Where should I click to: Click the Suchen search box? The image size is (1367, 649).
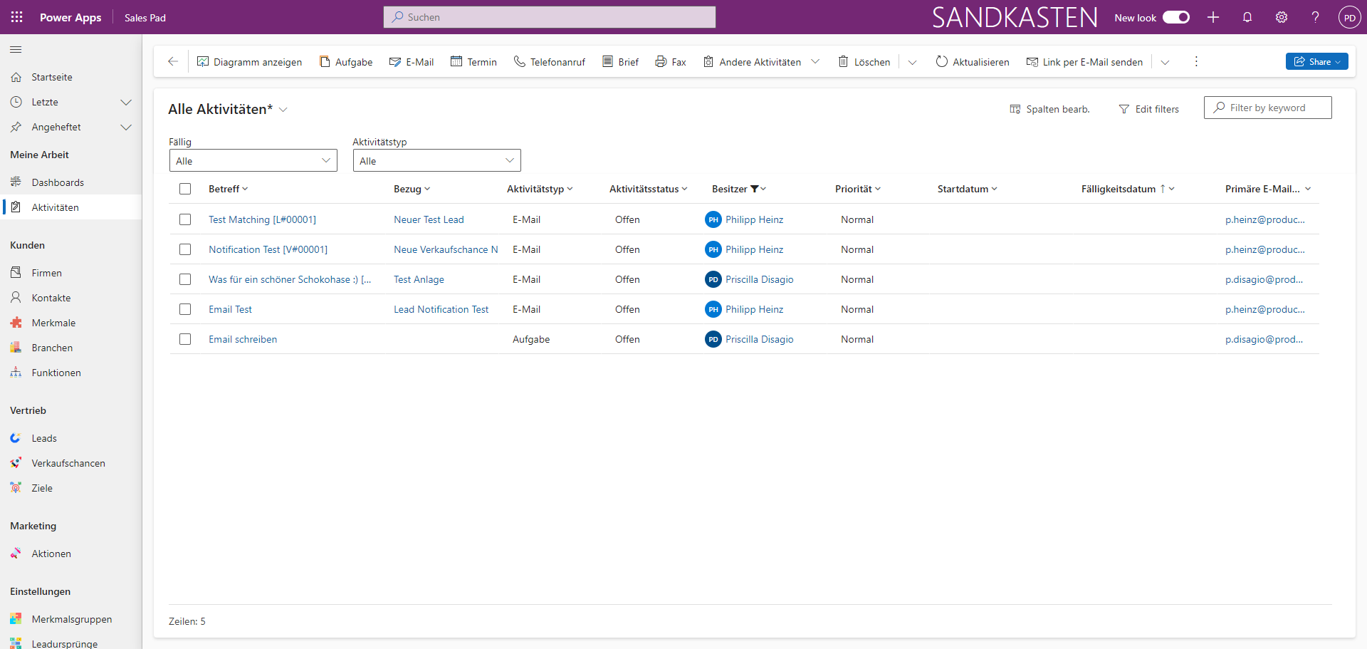pyautogui.click(x=550, y=17)
